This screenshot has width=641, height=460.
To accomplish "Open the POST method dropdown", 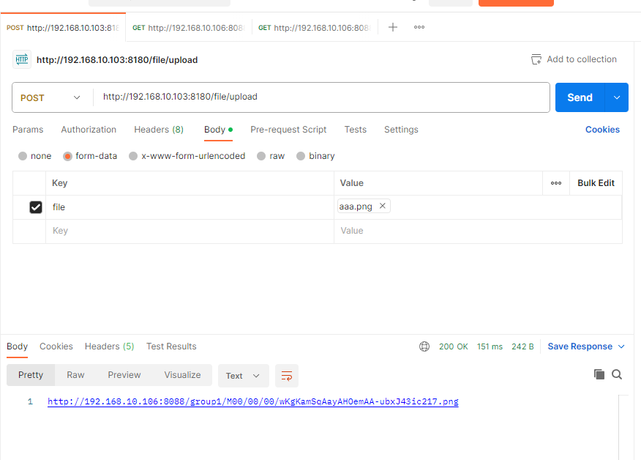I will point(53,98).
